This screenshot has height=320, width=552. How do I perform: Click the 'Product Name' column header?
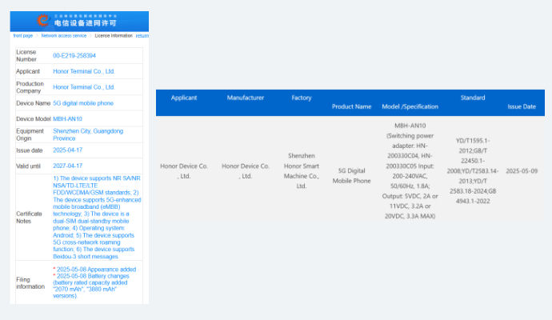tap(352, 106)
